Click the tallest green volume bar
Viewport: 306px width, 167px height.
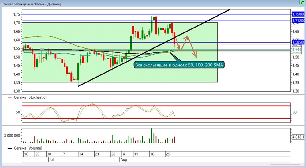(x=152, y=136)
